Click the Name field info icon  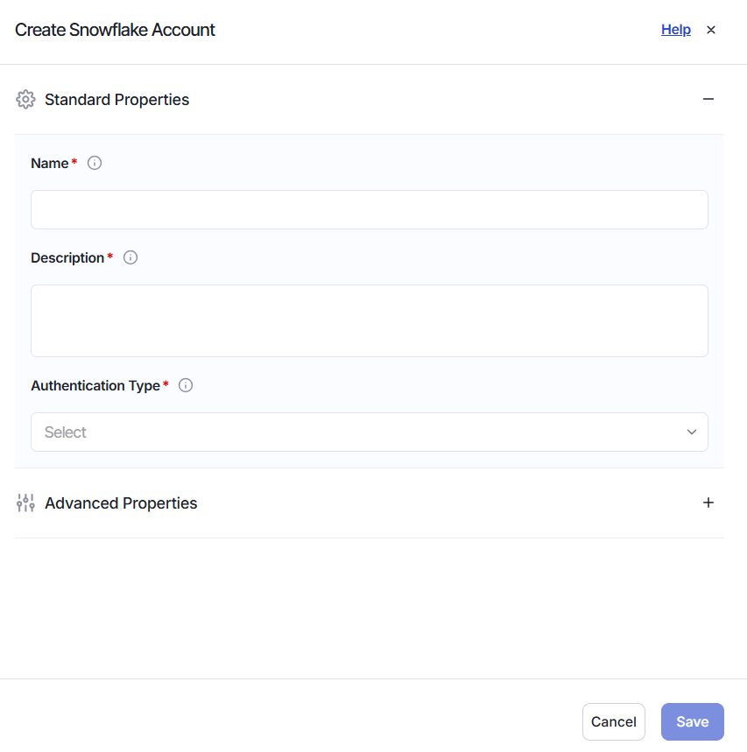95,163
